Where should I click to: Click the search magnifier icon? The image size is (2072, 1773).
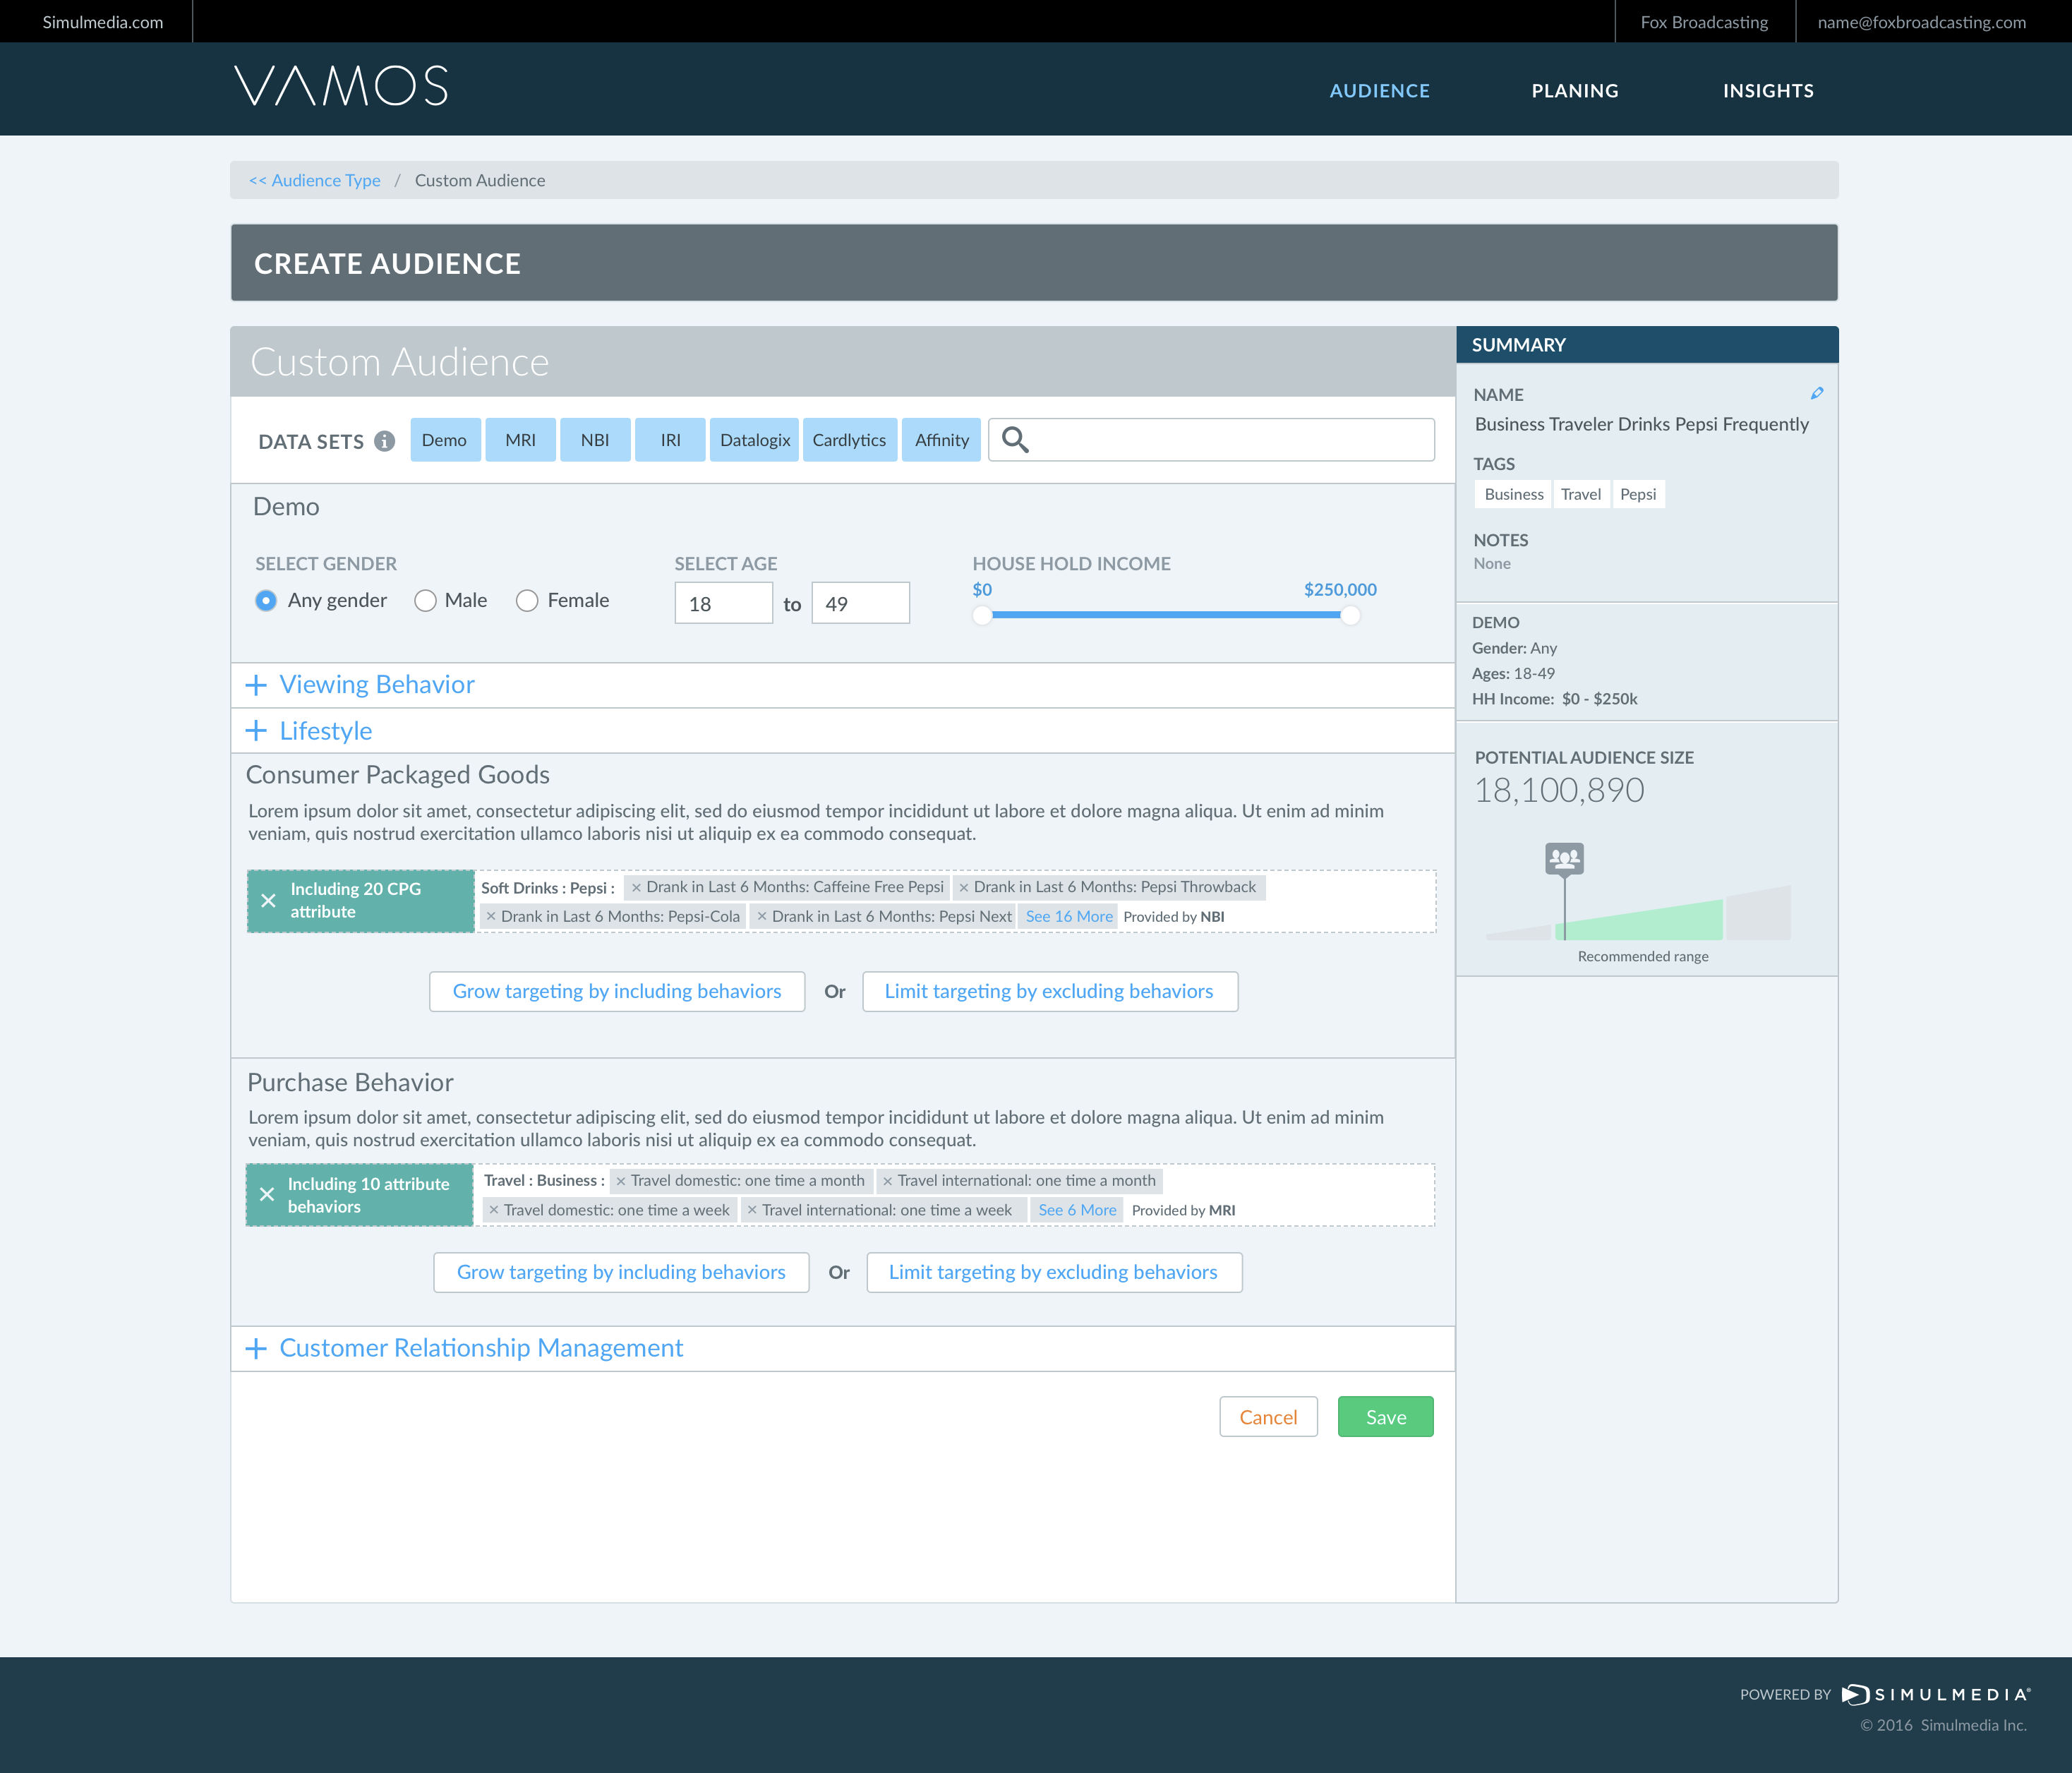[x=1015, y=440]
